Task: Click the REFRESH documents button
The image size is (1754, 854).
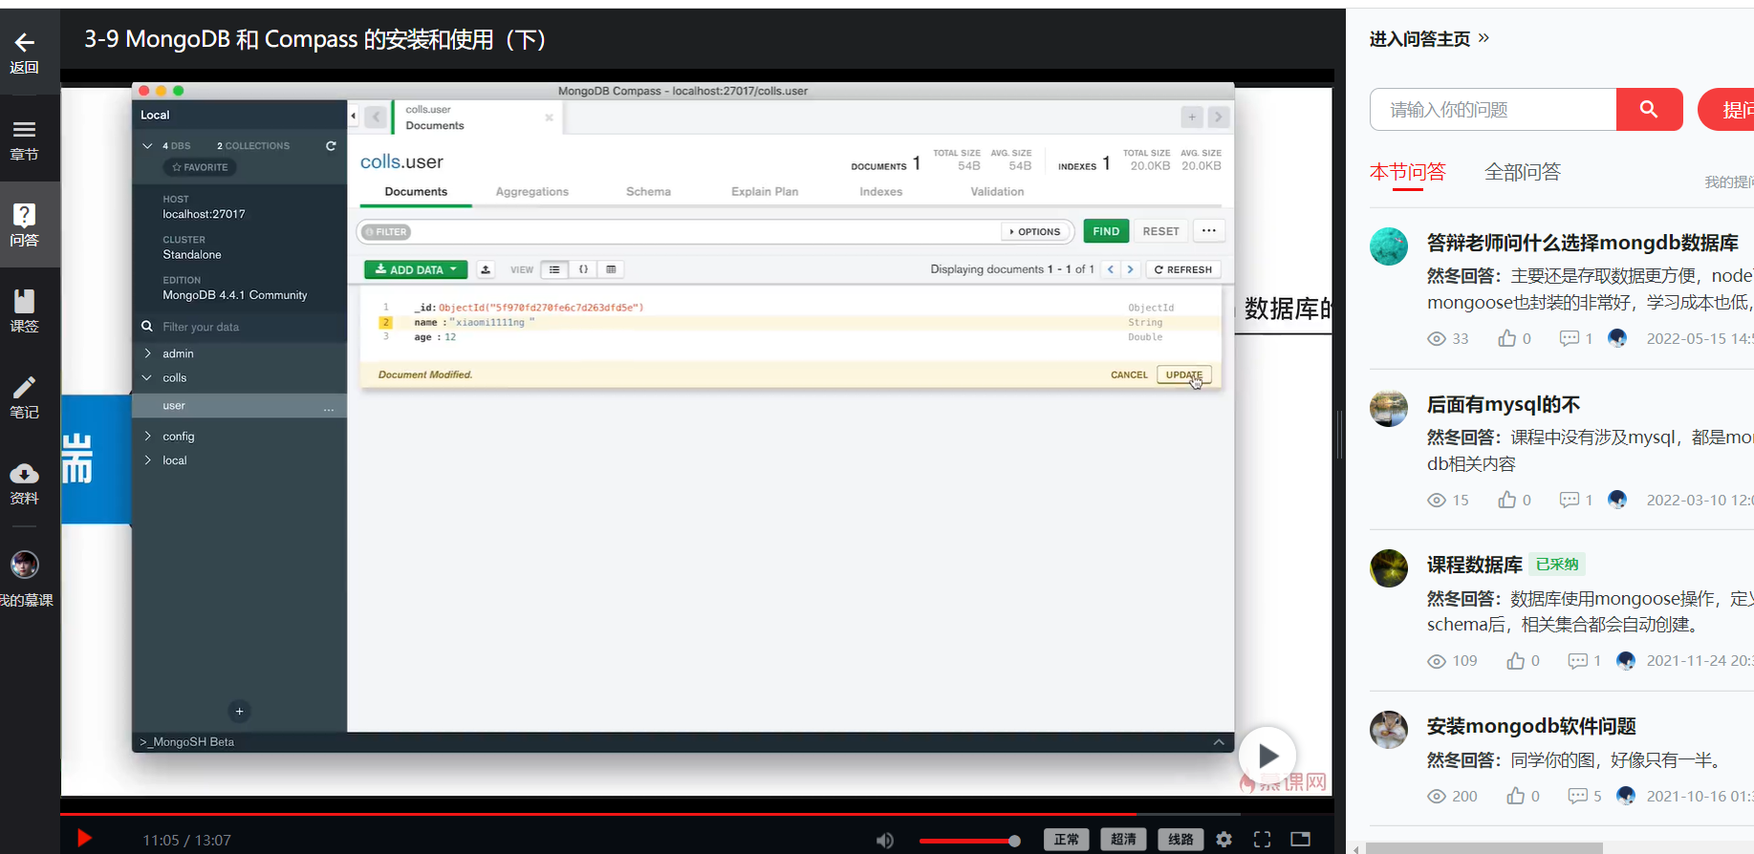Action: [x=1183, y=269]
